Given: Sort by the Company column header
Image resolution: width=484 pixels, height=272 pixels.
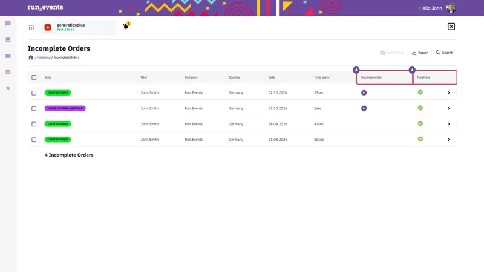Looking at the screenshot, I should click(191, 77).
